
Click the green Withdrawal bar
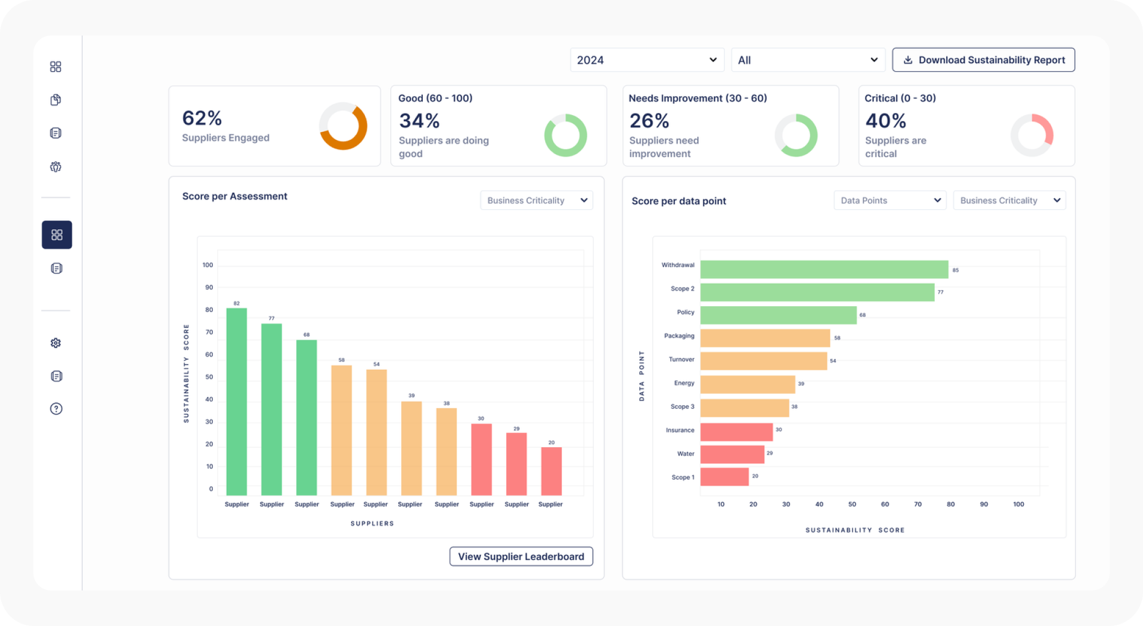tap(823, 269)
